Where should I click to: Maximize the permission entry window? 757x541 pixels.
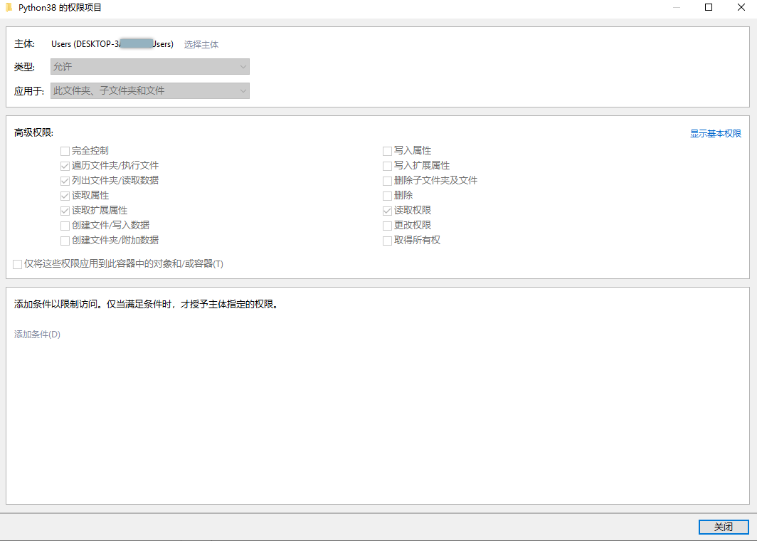click(709, 8)
